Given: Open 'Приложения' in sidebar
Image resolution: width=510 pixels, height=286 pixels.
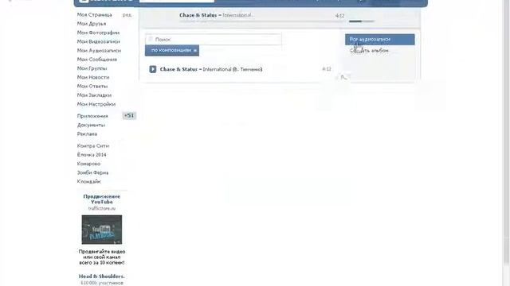Looking at the screenshot, I should coord(92,116).
